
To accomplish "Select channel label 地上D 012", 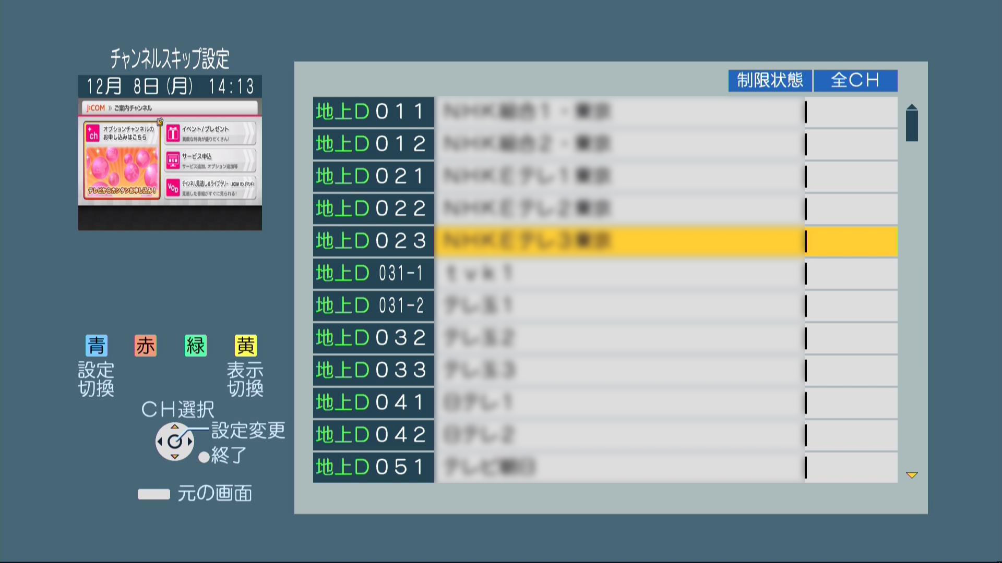I will point(373,144).
